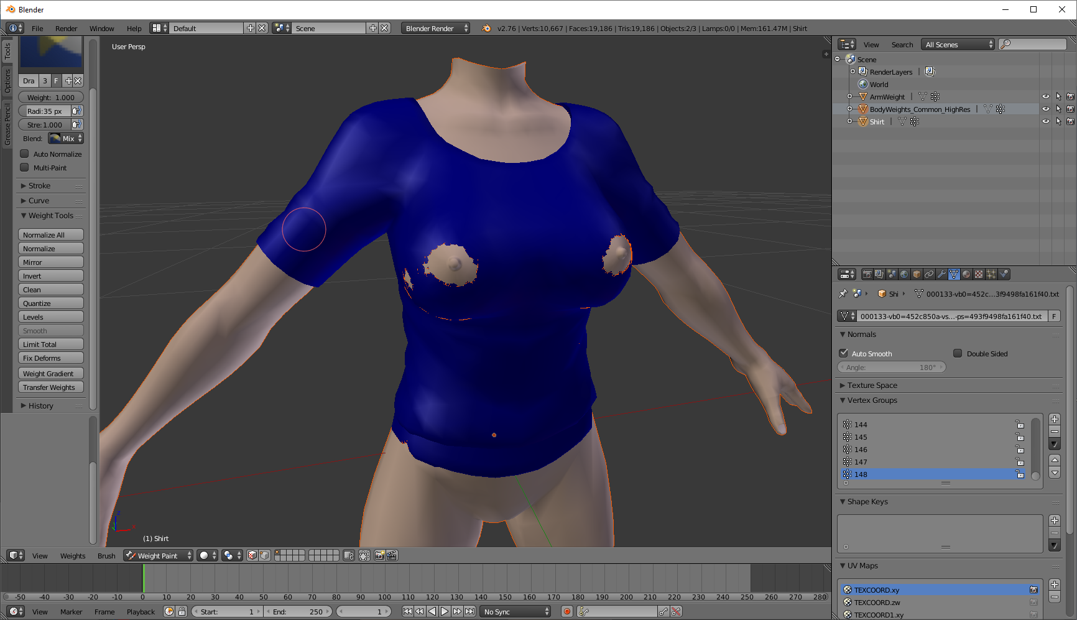This screenshot has height=620, width=1077.
Task: Open the Particles properties tab (sparkles icon)
Action: tap(991, 274)
